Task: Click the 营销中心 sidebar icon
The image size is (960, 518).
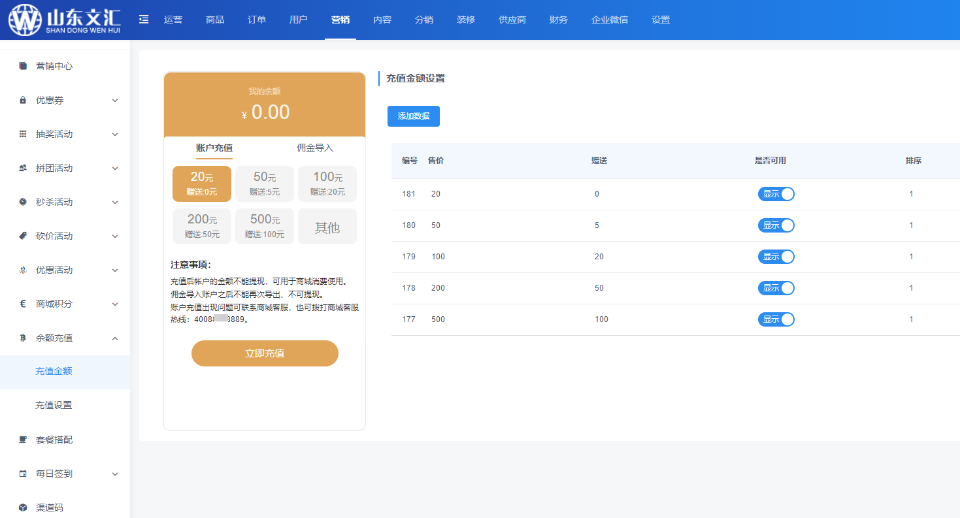Action: pos(23,66)
